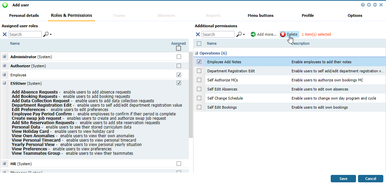Screen dimensions: 386x185
Task: Clear the Assigned user roles search
Action: (x=5, y=34)
